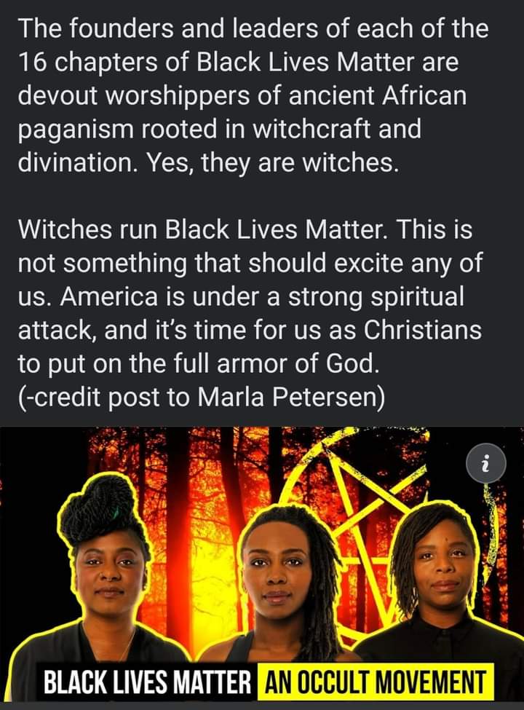Click the yellow 'AN OCCULT MOVEMENT' label
The height and width of the screenshot is (710, 524).
(x=375, y=682)
